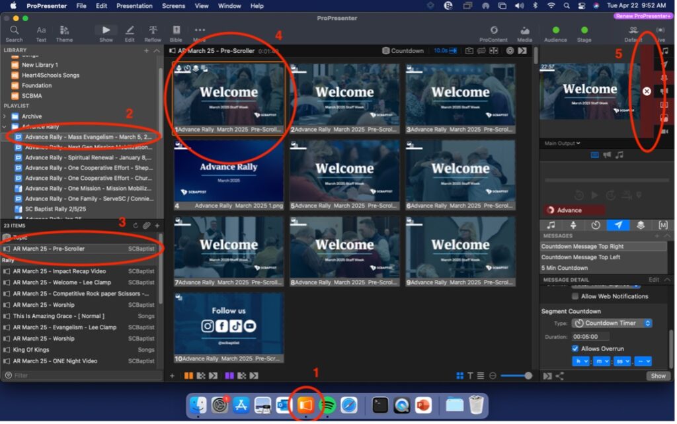Viewport: 677px width, 424px height.
Task: Open the minutes format dropdown
Action: coord(602,361)
